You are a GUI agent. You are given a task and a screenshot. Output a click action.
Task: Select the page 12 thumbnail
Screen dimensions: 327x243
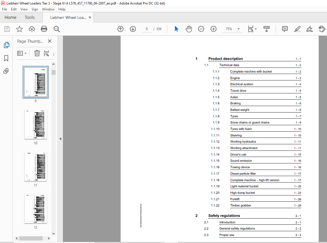[x=36, y=209]
